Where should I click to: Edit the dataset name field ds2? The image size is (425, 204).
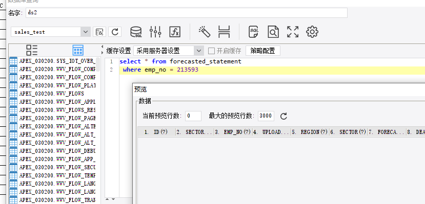187,13
